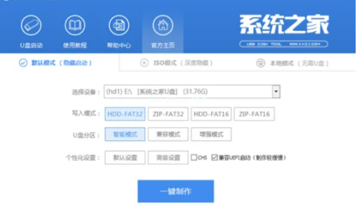The width and height of the screenshot is (359, 208).
Task: Expand the 选择设备 dropdown arrow
Action: point(276,92)
